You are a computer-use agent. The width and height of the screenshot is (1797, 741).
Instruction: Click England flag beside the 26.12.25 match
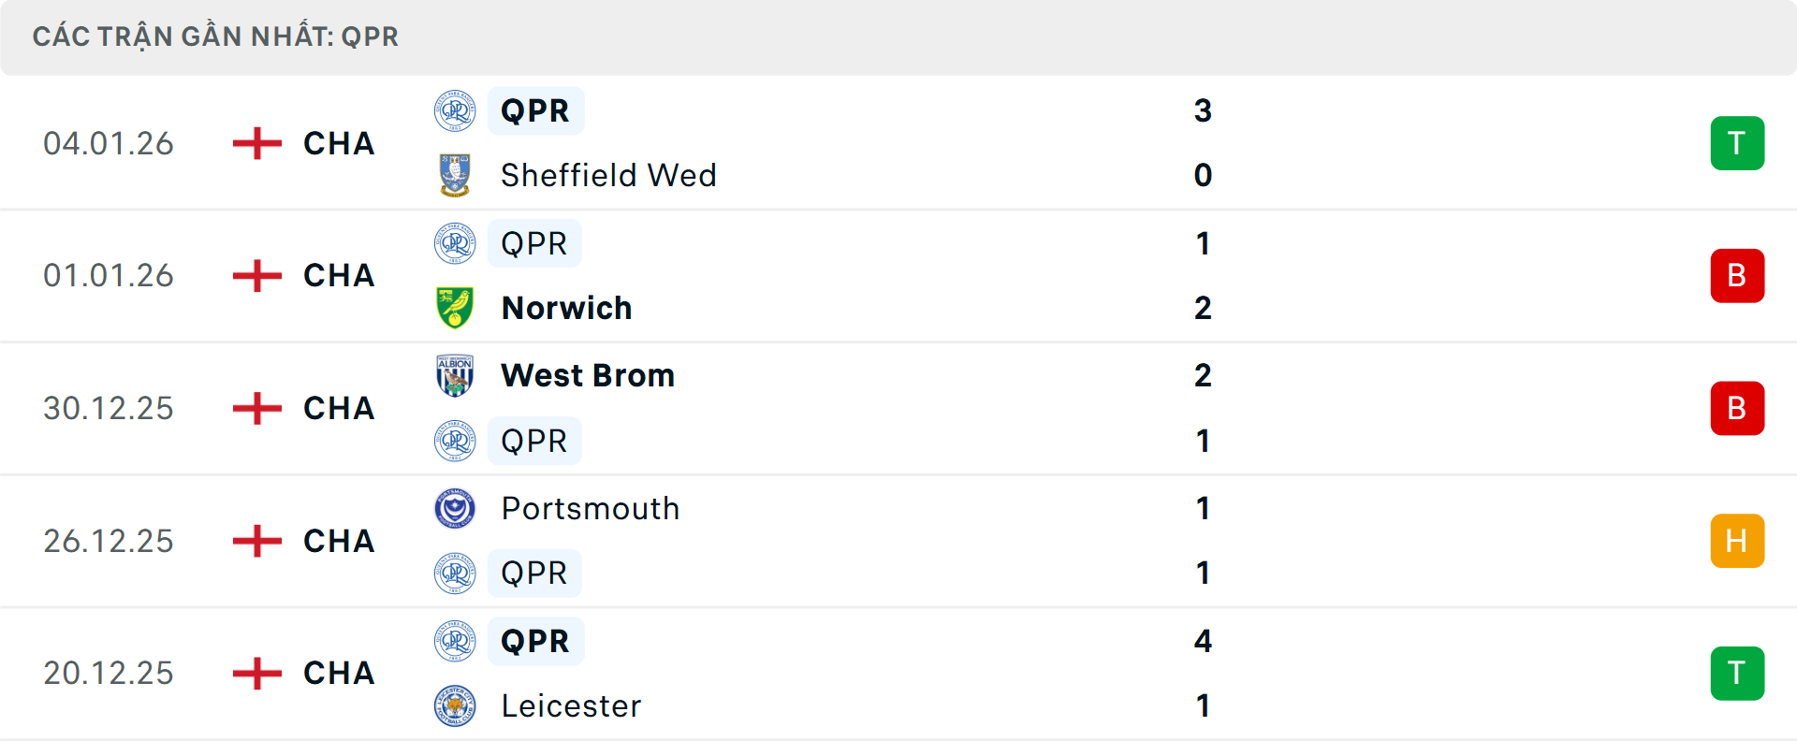(x=256, y=541)
